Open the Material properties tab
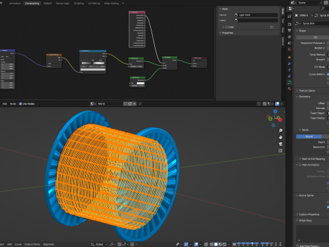Image resolution: width=329 pixels, height=247 pixels. click(289, 89)
